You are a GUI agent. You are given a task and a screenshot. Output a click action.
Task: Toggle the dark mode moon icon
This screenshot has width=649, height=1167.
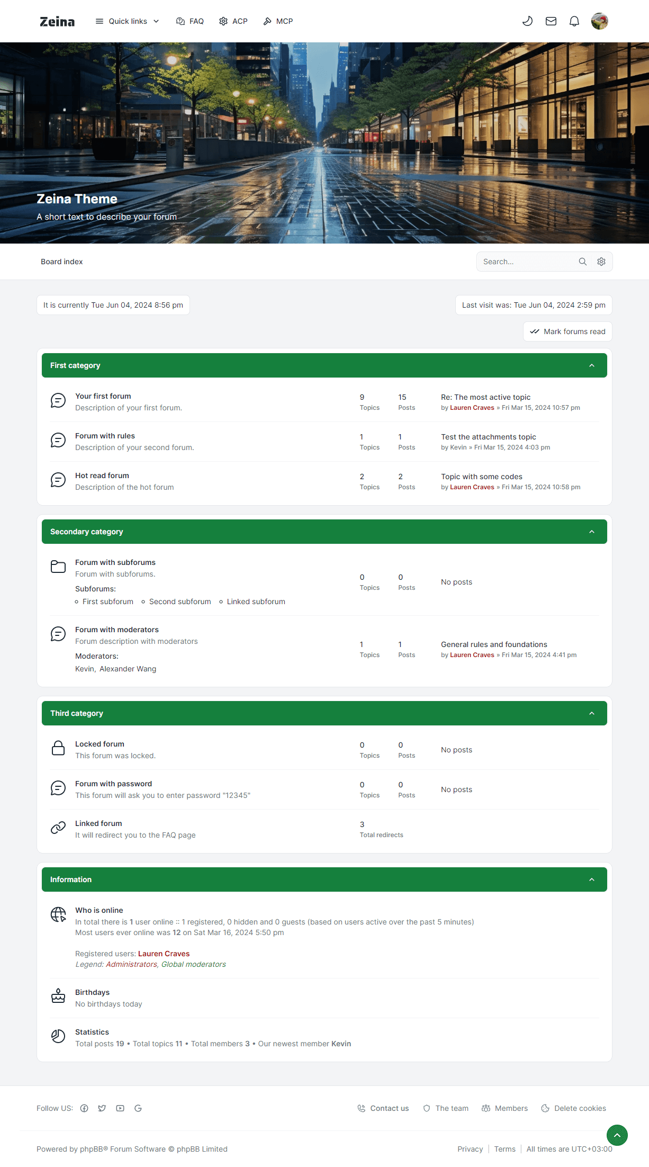[x=527, y=21]
